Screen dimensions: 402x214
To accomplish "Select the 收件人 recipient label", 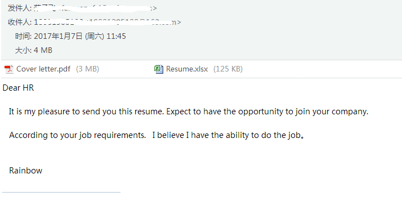I will [x=20, y=23].
